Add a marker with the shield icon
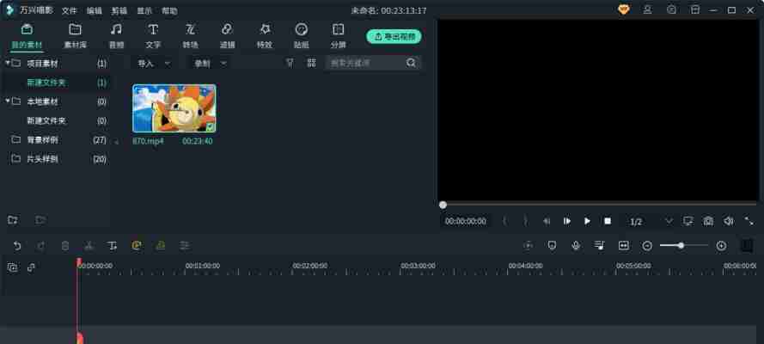764x344 pixels. click(x=552, y=246)
